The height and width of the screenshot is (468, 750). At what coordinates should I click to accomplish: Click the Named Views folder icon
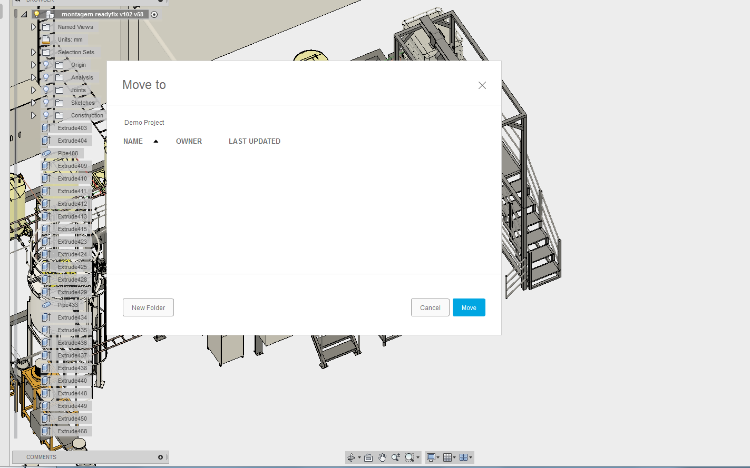(x=46, y=27)
